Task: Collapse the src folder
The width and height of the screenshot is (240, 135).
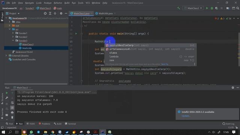Action: (x=10, y=29)
